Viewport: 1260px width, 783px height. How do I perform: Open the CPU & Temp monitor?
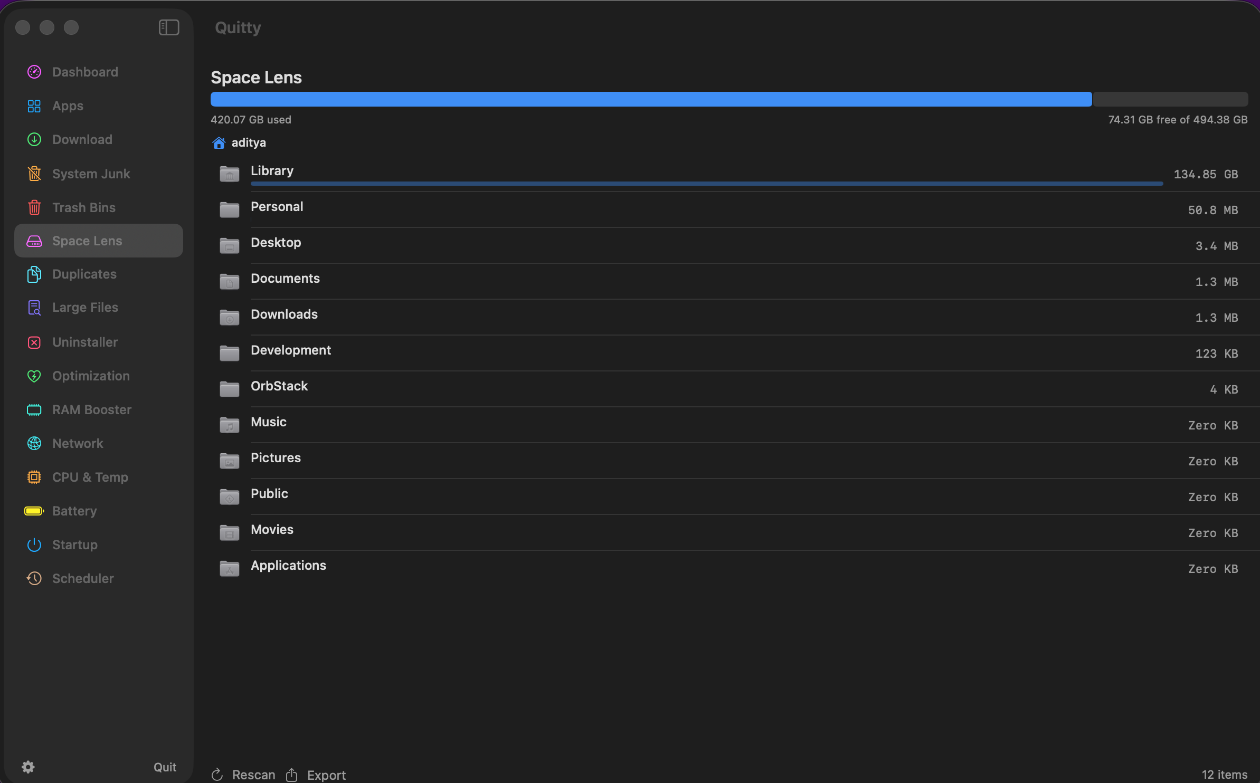click(x=90, y=477)
